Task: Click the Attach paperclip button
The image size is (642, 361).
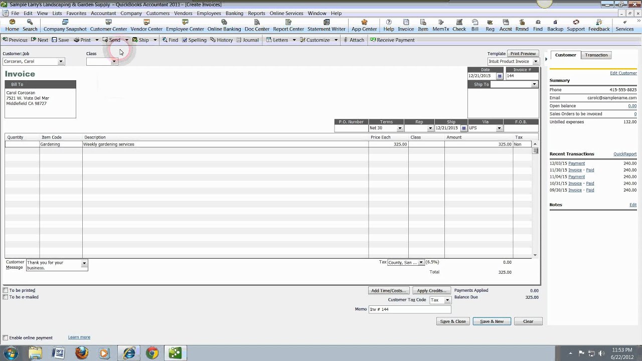Action: point(354,40)
